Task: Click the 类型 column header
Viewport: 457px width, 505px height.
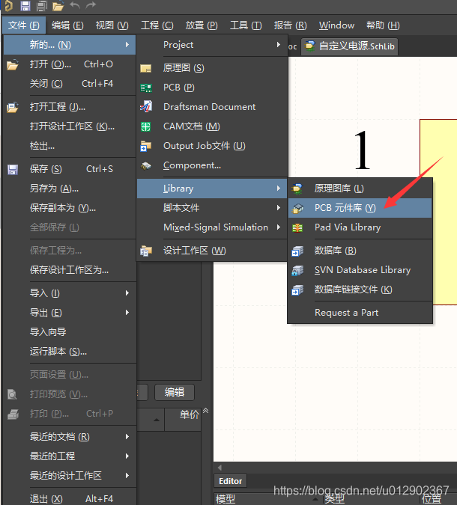Action: click(x=335, y=499)
